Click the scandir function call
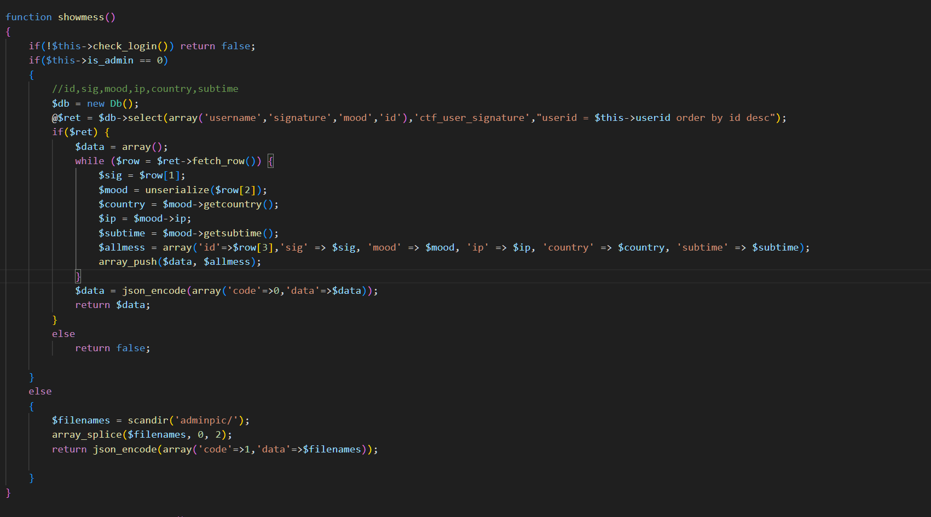 148,420
